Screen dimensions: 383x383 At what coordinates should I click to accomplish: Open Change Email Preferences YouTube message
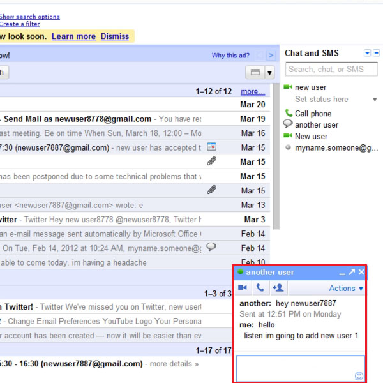pos(116,321)
